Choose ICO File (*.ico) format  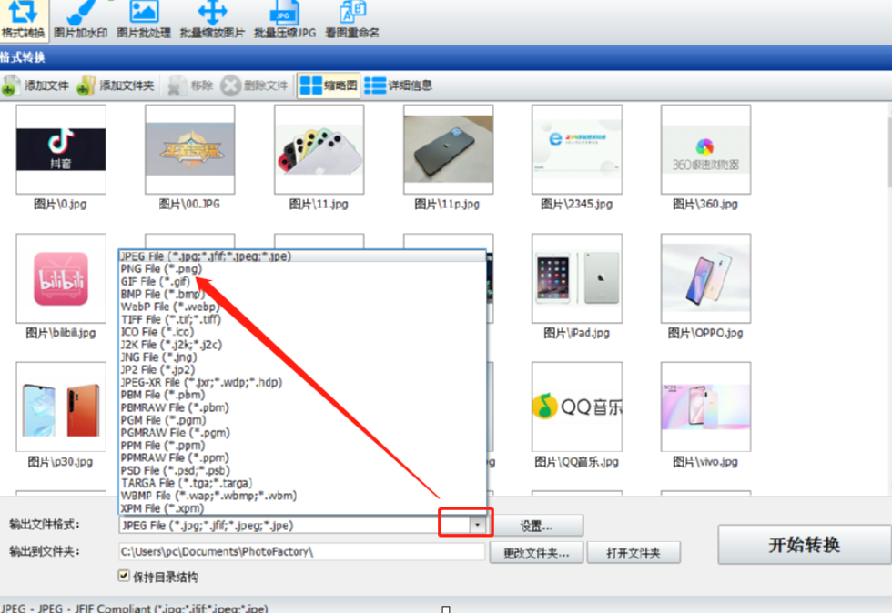pos(302,332)
